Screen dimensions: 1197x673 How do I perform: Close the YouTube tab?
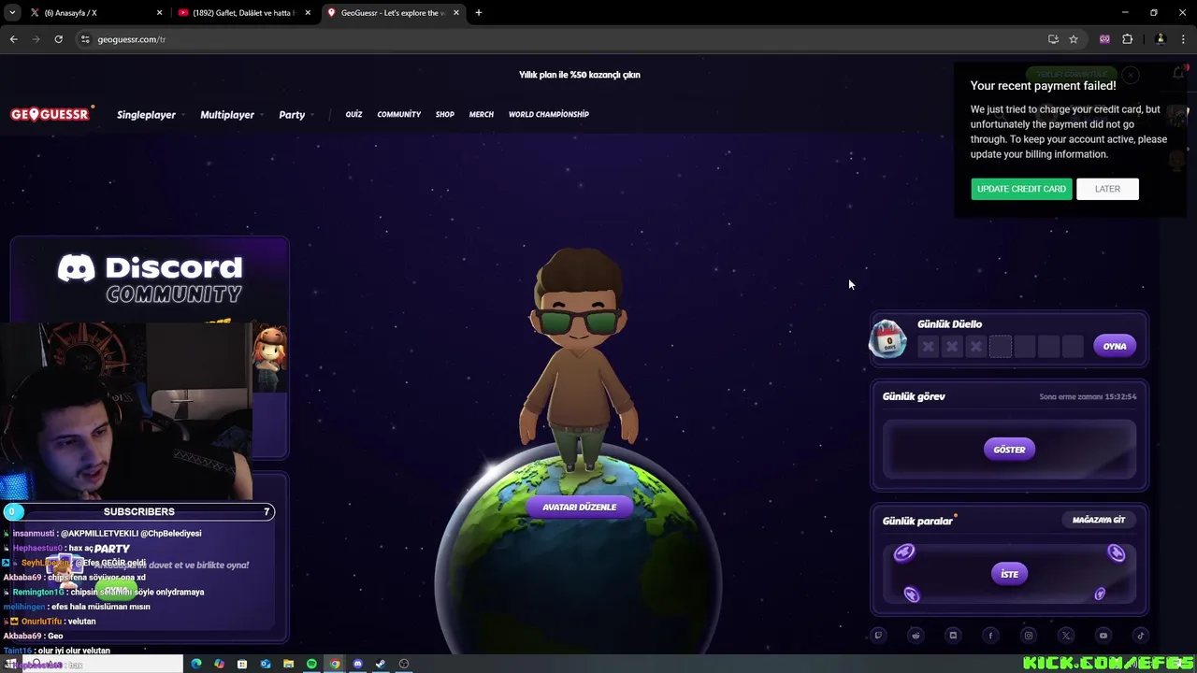[x=308, y=13]
